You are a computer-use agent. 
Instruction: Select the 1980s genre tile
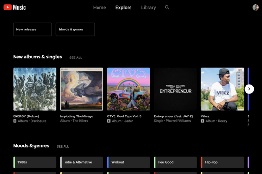(35, 162)
